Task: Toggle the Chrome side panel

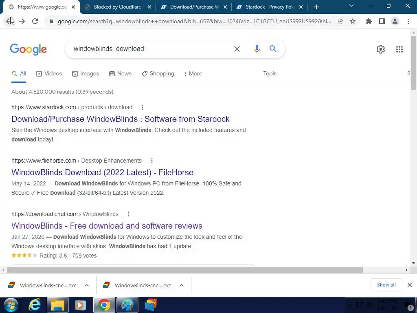Action: (382, 21)
